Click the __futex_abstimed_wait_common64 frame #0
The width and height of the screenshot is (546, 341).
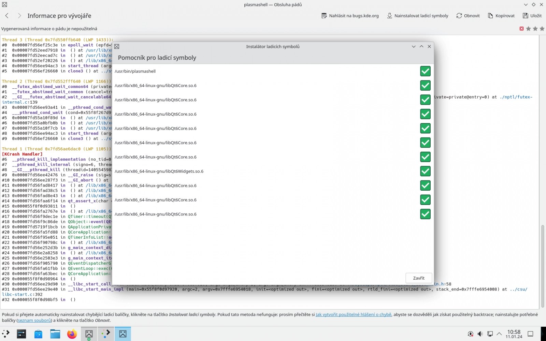point(57,87)
